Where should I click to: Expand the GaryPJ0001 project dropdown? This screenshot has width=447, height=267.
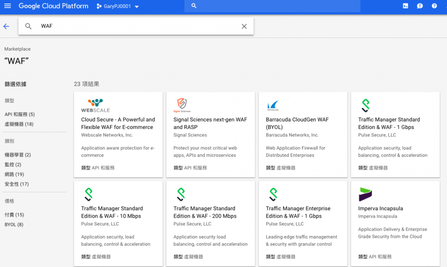click(x=117, y=7)
